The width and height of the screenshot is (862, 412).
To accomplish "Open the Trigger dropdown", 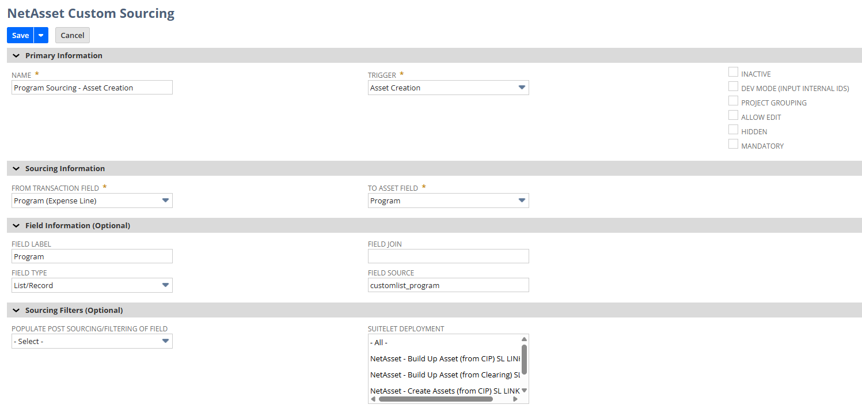I will click(448, 88).
